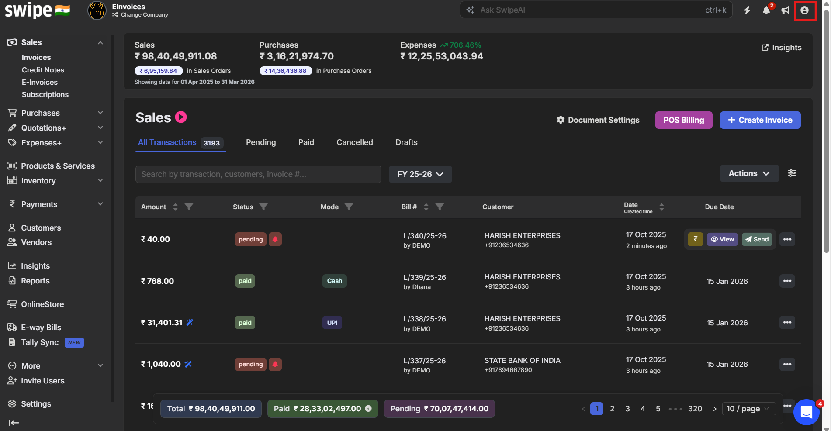Click the POS Billing button
831x431 pixels.
[683, 120]
